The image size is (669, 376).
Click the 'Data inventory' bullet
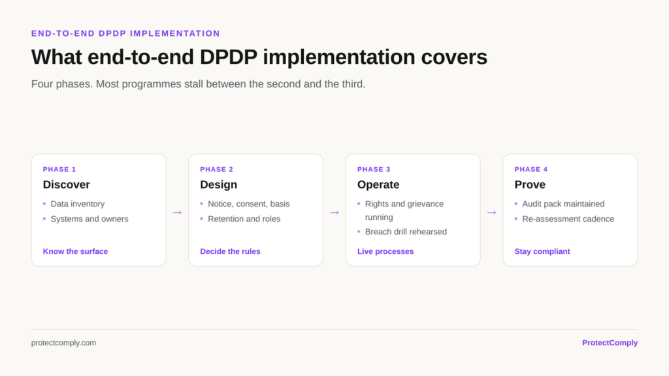coord(77,204)
